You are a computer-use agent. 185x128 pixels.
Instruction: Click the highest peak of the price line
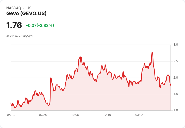[152, 52]
